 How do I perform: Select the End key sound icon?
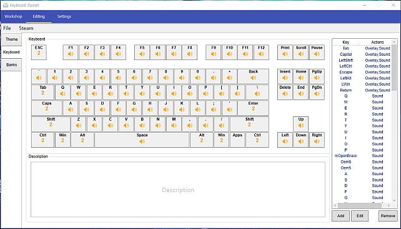point(301,94)
